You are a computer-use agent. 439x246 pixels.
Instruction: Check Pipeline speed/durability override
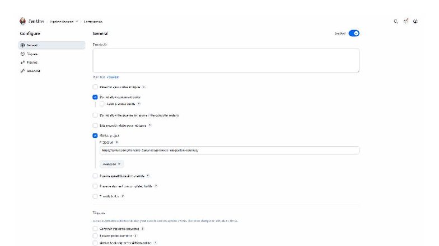point(95,176)
